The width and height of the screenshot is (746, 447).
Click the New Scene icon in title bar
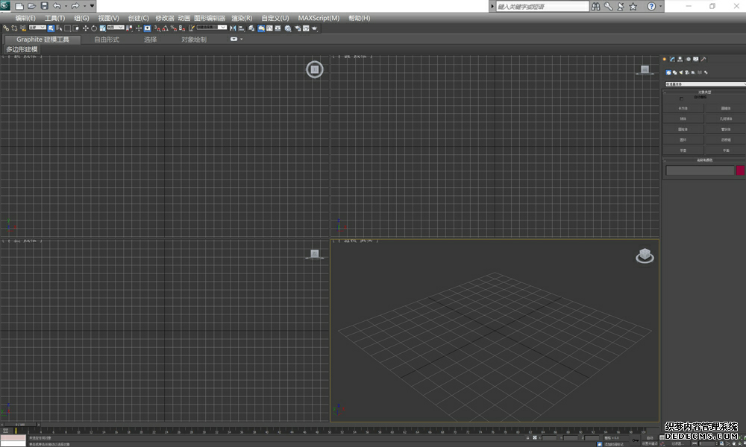pyautogui.click(x=19, y=6)
